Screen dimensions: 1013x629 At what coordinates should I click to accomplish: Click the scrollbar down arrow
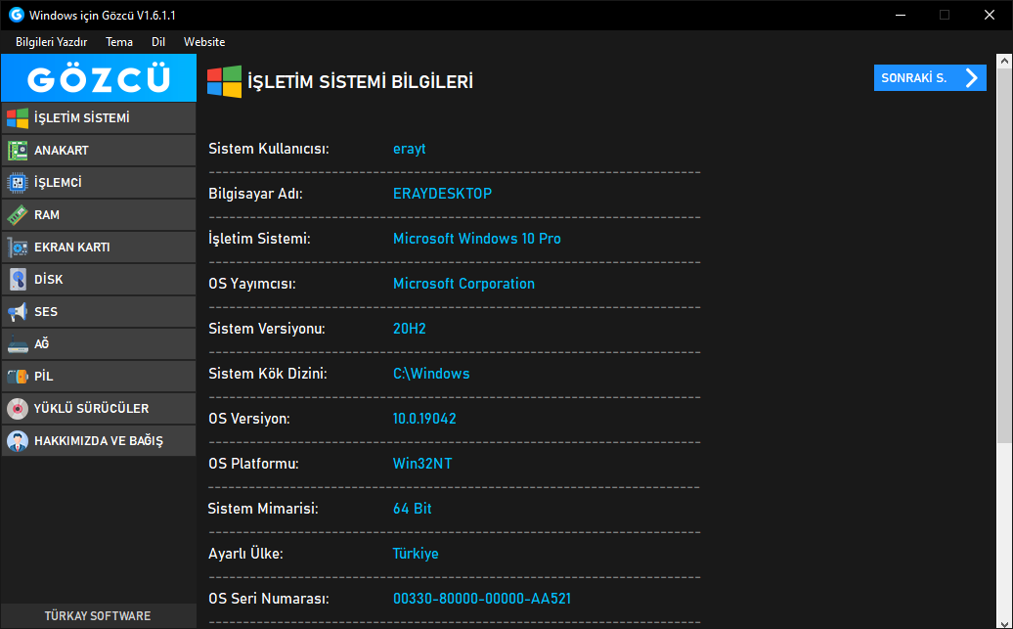pyautogui.click(x=1004, y=622)
